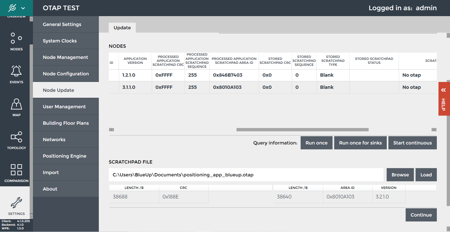Click the Settings wrench icon
The width and height of the screenshot is (450, 232).
click(16, 203)
